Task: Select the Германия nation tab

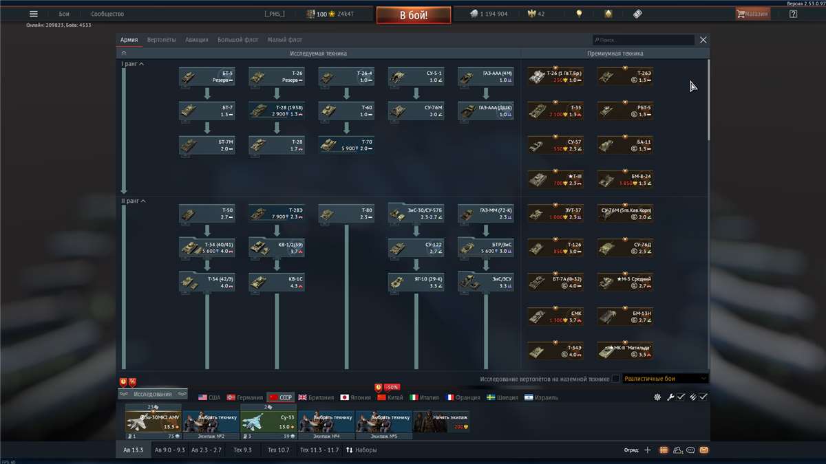Action: [245, 397]
